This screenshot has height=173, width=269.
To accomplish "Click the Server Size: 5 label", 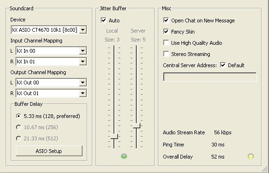I will (138, 40).
